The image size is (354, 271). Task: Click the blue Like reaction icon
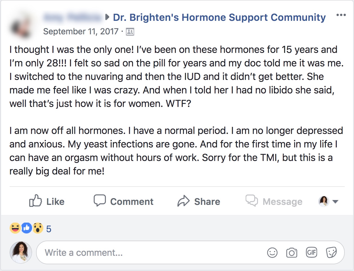26,228
